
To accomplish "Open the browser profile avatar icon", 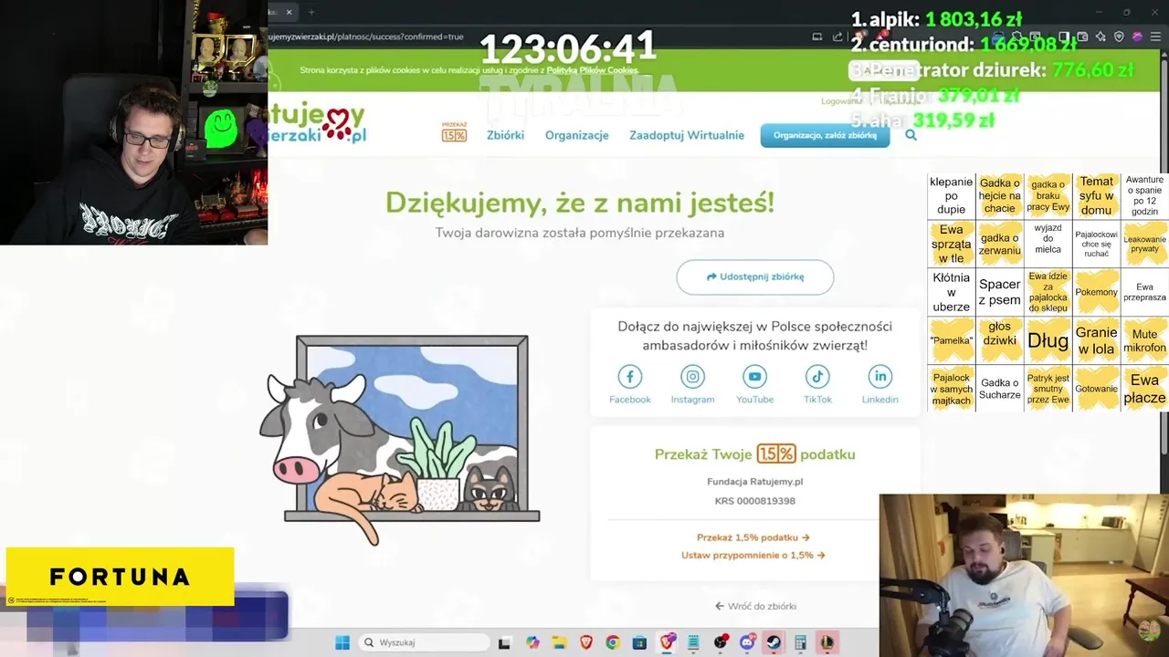I will [x=1137, y=36].
